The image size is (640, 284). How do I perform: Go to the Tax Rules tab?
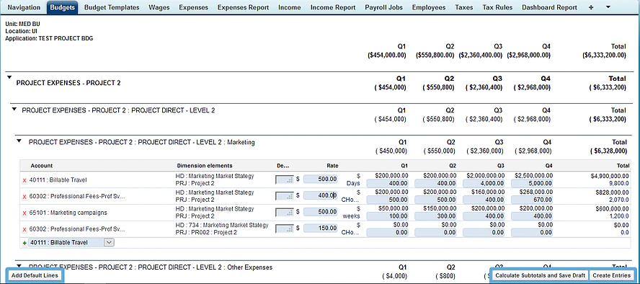497,7
